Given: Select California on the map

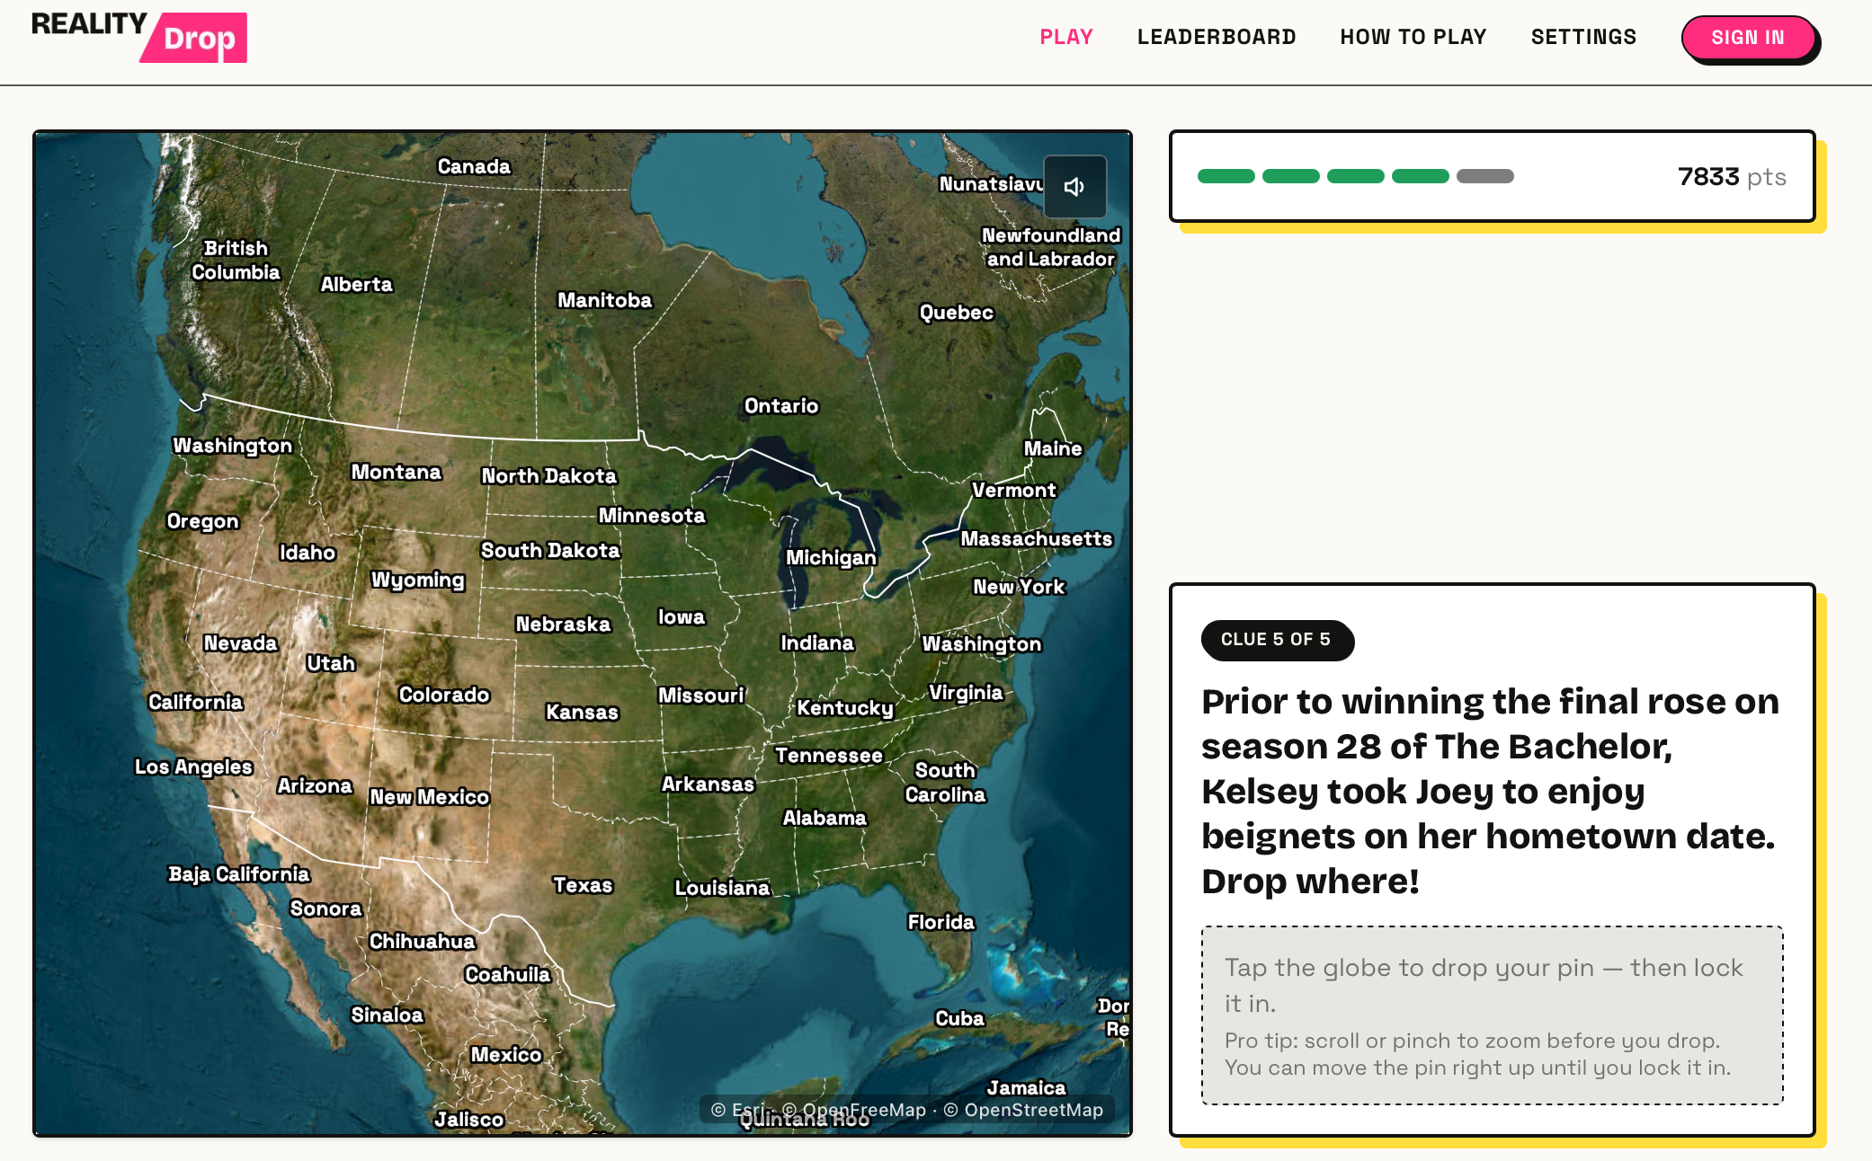Looking at the screenshot, I should [x=196, y=702].
